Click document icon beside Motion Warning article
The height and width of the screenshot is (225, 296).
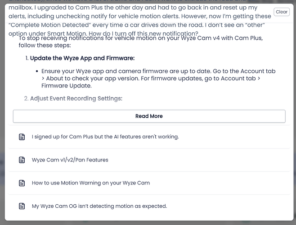tap(22, 183)
